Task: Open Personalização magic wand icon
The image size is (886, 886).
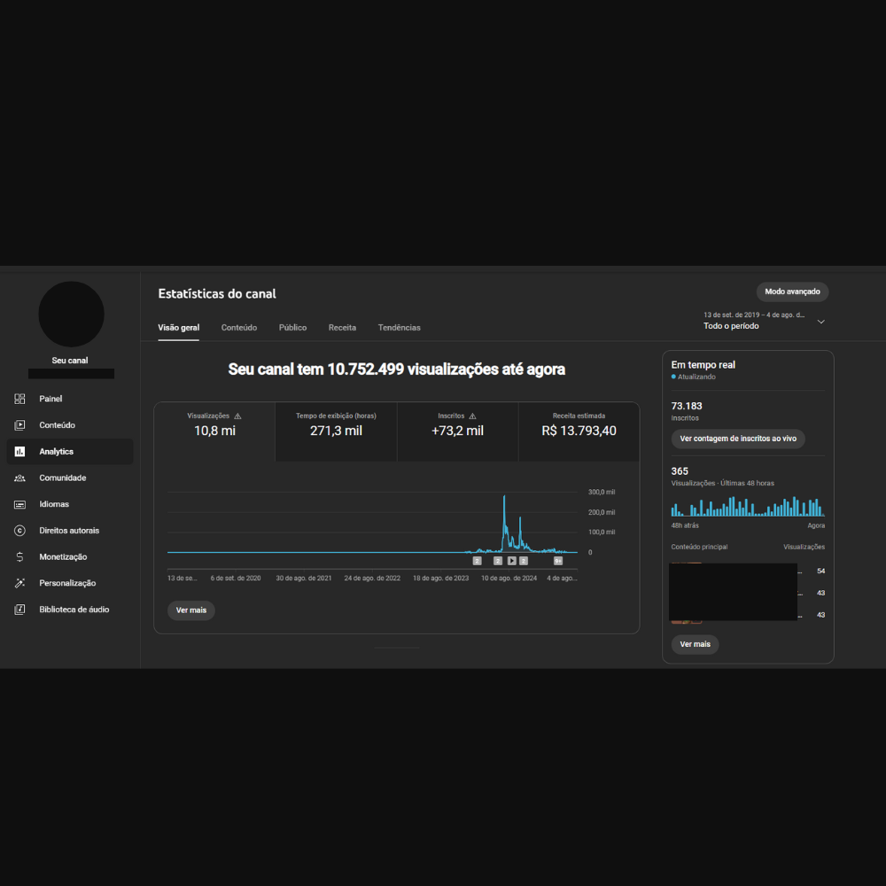Action: pyautogui.click(x=19, y=583)
